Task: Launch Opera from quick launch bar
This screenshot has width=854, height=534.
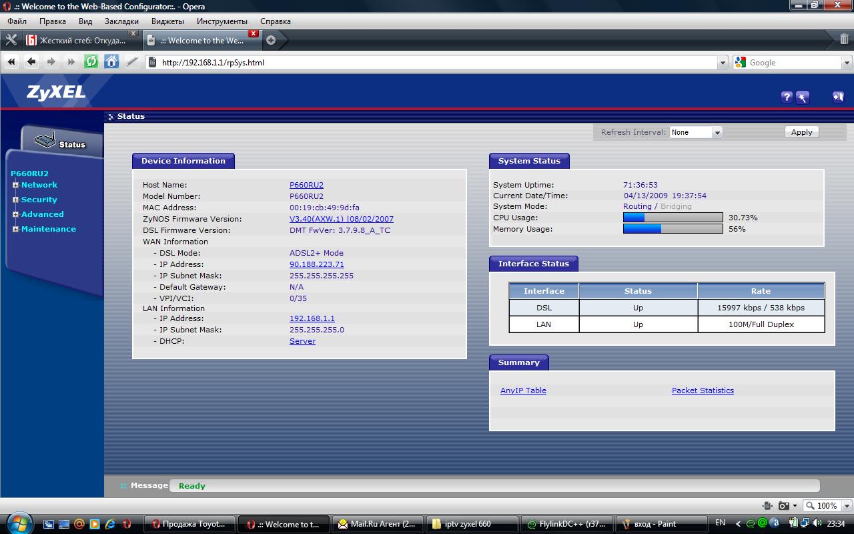Action: coord(126,524)
